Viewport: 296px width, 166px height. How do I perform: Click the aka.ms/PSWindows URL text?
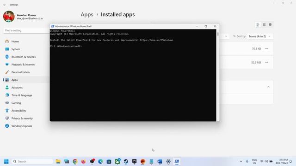tap(156, 40)
